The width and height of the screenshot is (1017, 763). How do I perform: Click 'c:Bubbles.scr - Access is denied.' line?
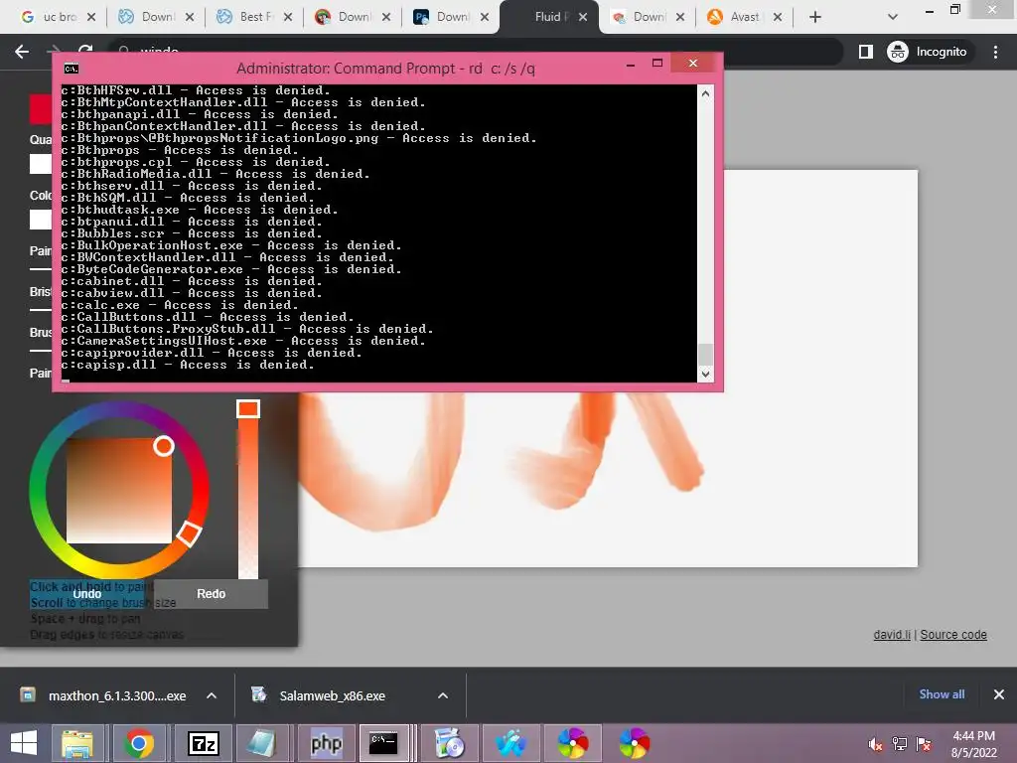click(192, 233)
